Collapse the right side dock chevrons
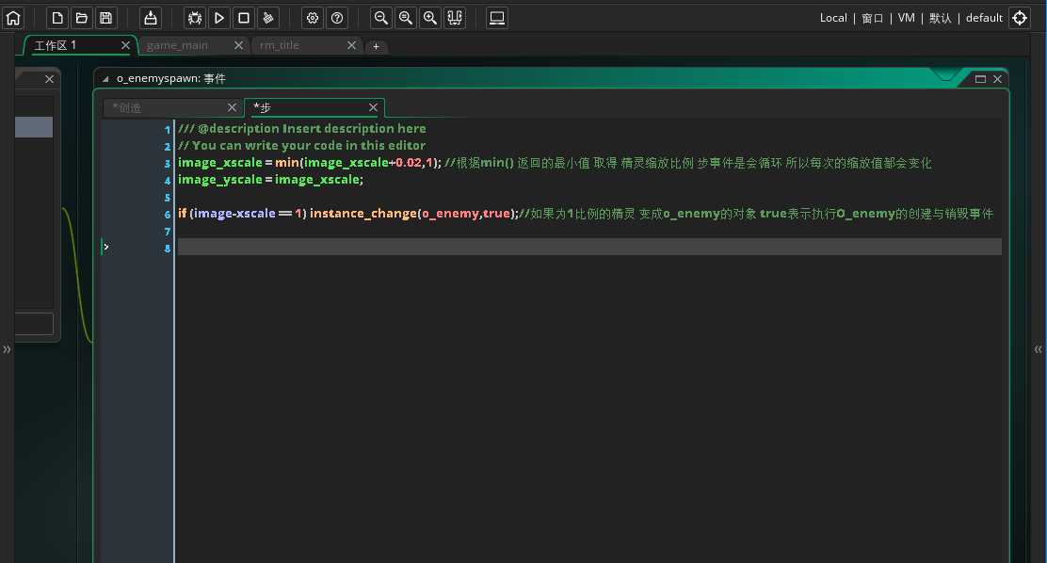The image size is (1047, 563). point(1039,349)
